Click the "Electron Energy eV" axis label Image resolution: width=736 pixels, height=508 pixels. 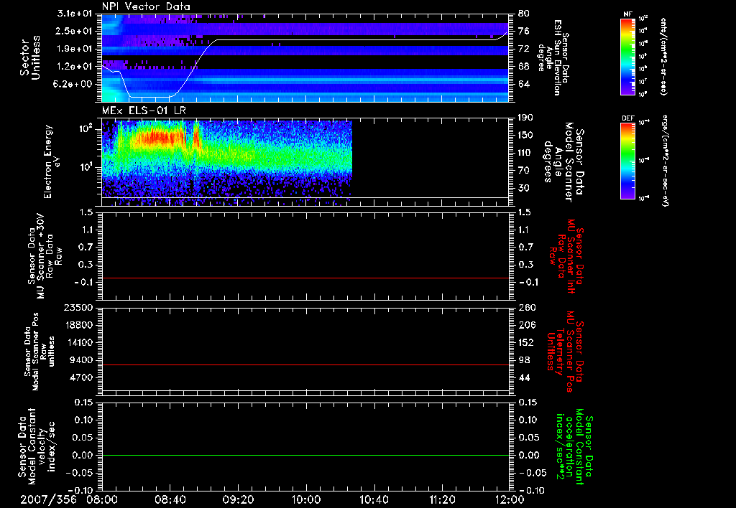coord(51,161)
